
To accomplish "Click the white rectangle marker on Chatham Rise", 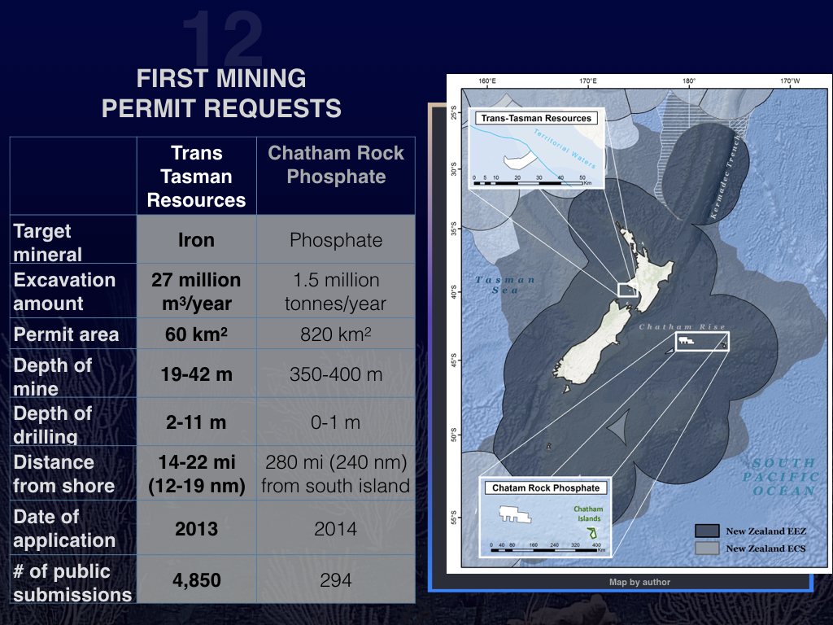I will [701, 341].
